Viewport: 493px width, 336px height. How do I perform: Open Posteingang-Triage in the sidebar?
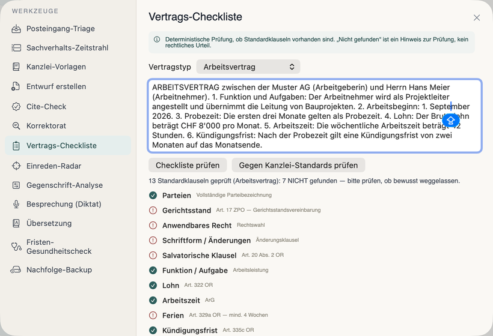(68, 29)
